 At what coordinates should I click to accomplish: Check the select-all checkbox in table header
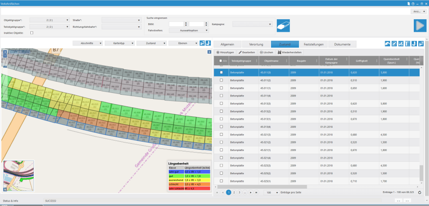pyautogui.click(x=220, y=61)
